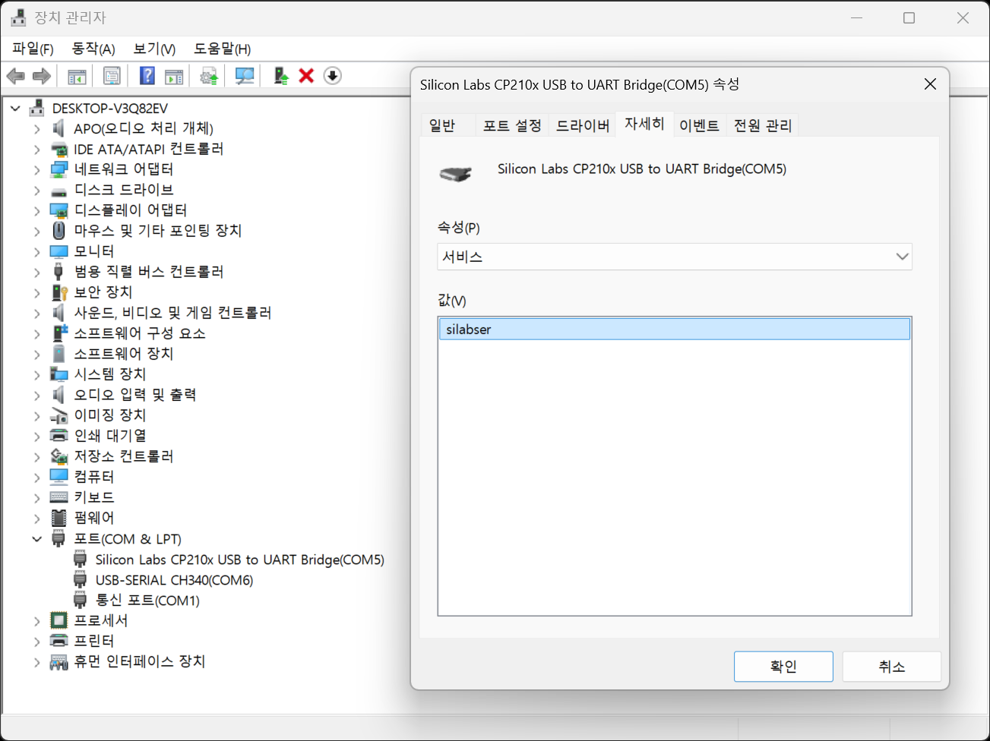The image size is (990, 741).
Task: Expand the 프로세서 category
Action: pyautogui.click(x=36, y=621)
